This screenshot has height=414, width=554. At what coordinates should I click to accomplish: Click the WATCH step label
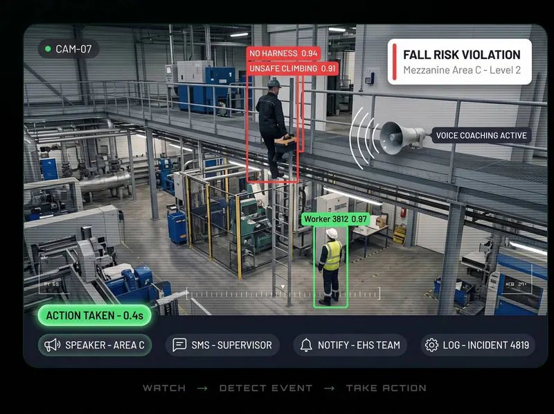coord(164,388)
